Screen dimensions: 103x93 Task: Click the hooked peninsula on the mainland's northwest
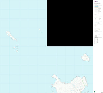point(56,78)
